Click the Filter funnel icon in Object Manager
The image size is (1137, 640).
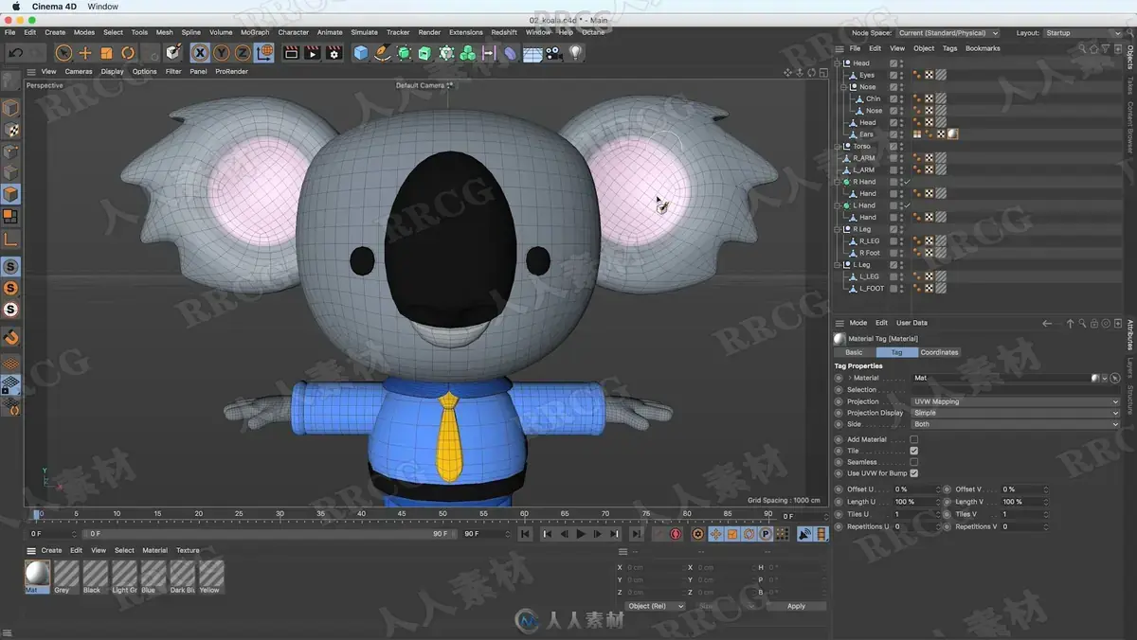[1106, 48]
